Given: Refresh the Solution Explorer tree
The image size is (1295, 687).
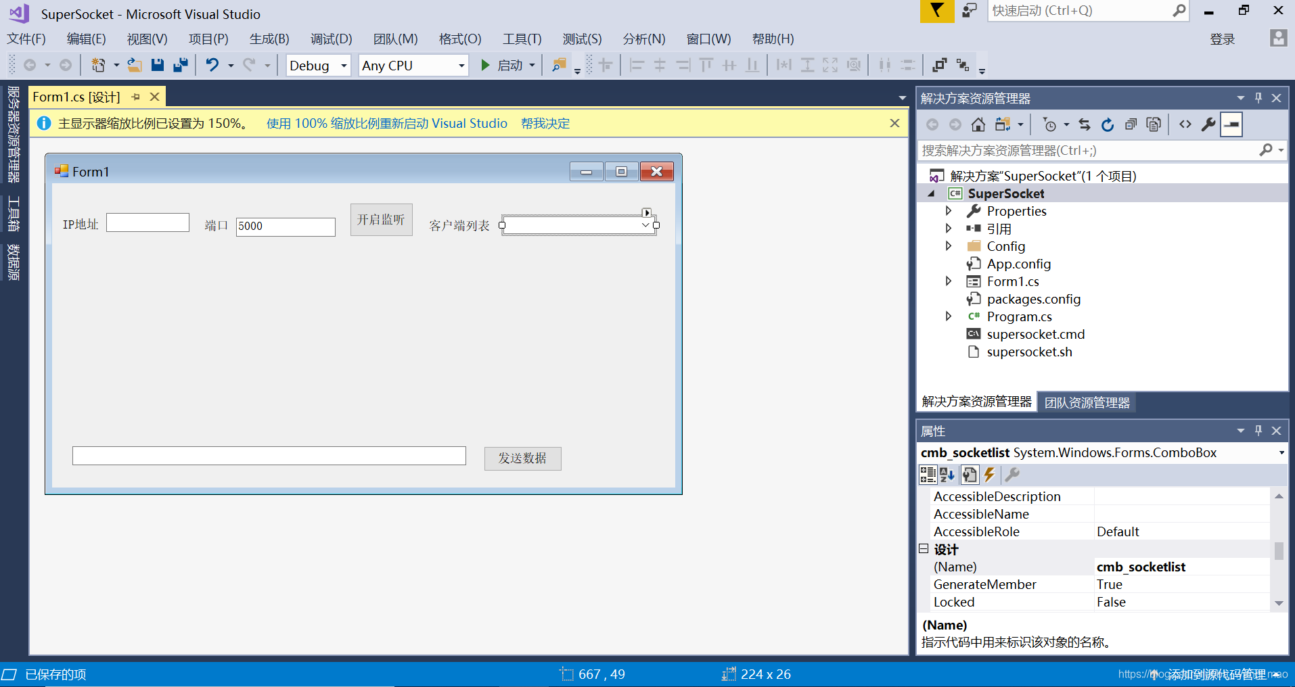Looking at the screenshot, I should [1108, 124].
